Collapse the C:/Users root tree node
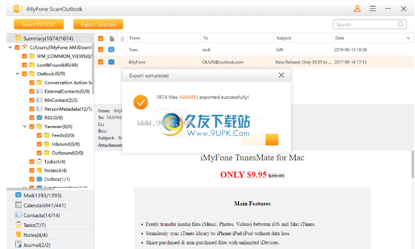Viewport: 415px width, 249px height. [x=10, y=48]
